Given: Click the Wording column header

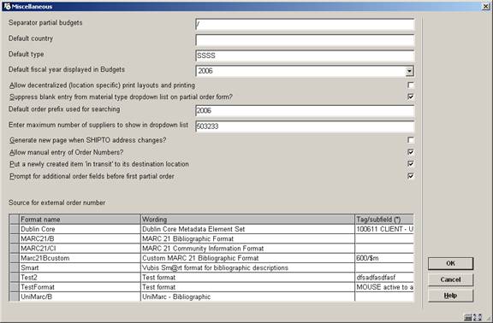Looking at the screenshot, I should (x=247, y=219).
